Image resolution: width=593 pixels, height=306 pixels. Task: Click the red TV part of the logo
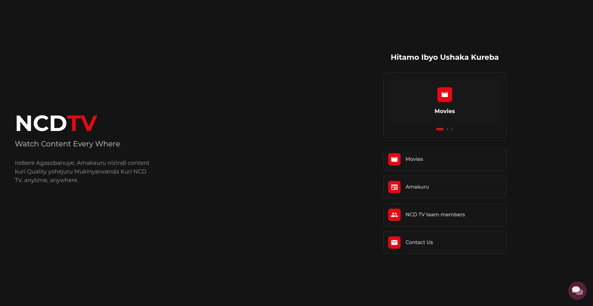pos(82,124)
